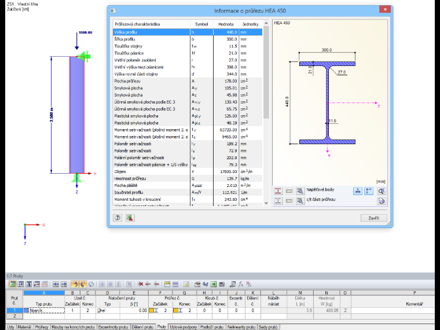Reset the zoom of the section view
This screenshot has width=440, height=330.
tap(381, 191)
